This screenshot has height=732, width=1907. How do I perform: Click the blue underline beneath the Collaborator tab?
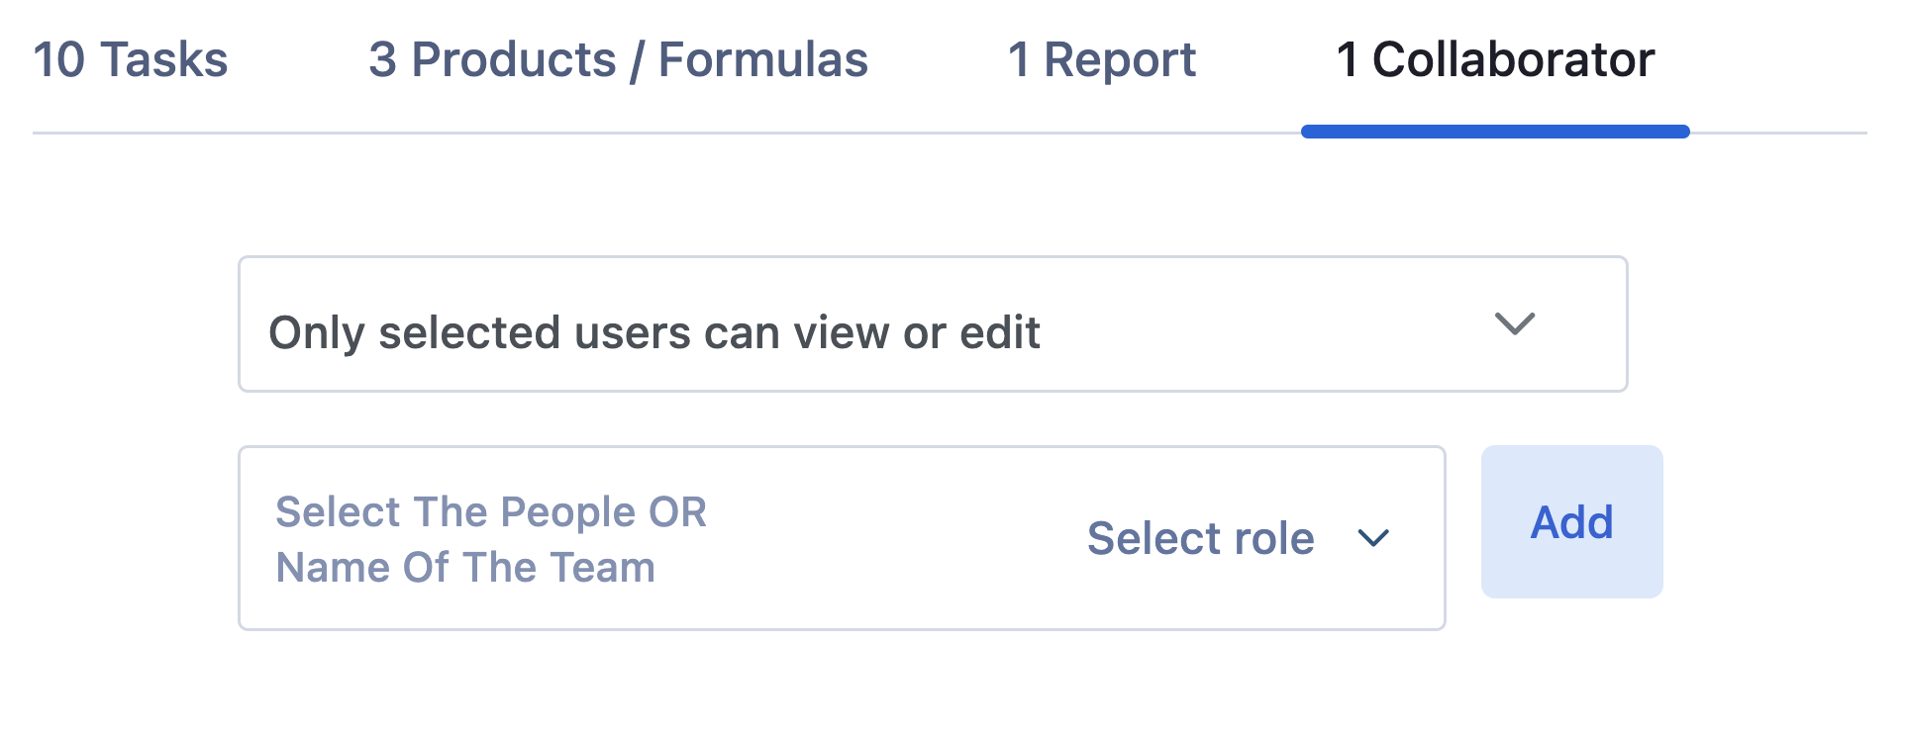1494,132
